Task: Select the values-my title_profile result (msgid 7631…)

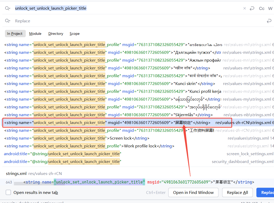Action: pyautogui.click(x=138, y=107)
